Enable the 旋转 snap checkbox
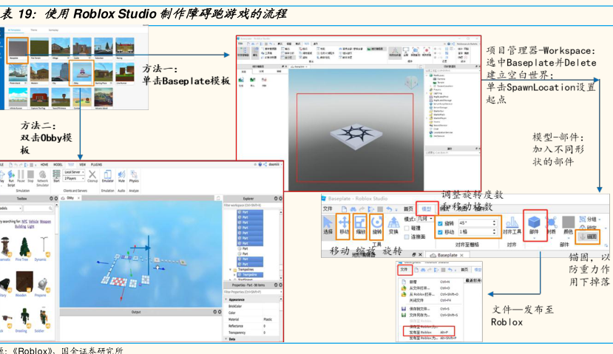Screen dimensions: 613x354 coord(441,223)
